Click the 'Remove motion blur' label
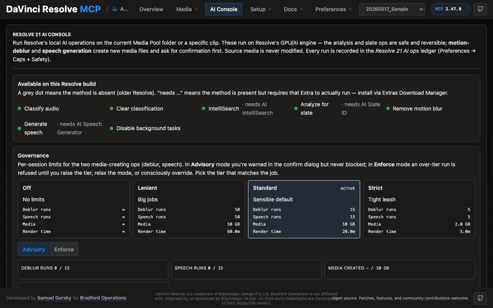This screenshot has height=308, width=493. (x=418, y=109)
